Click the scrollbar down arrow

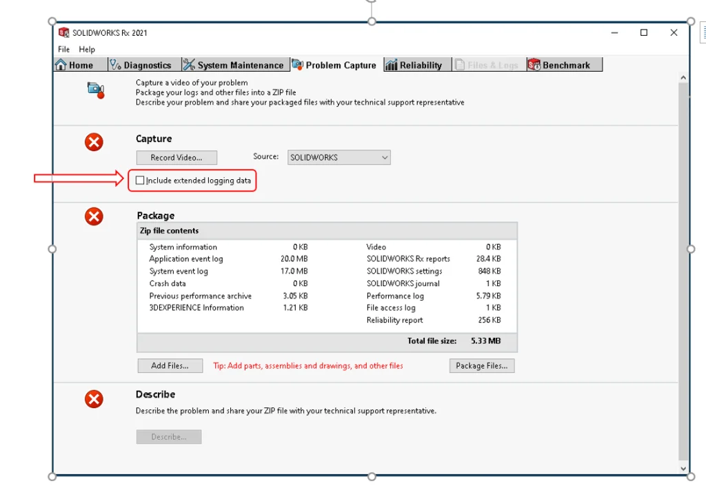(683, 468)
